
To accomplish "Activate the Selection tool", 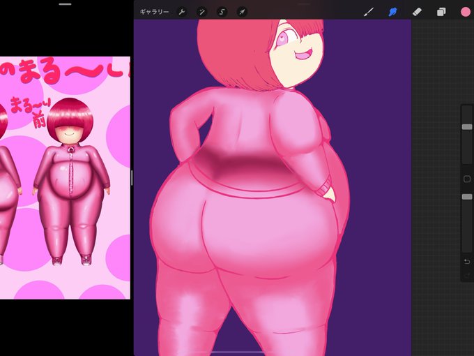I will pos(222,12).
